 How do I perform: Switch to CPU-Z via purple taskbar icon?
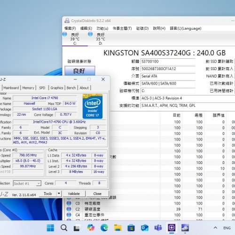(x=172, y=227)
